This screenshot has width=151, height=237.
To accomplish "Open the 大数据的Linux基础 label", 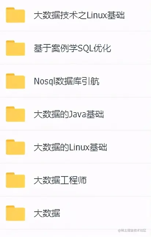I will point(70,147).
